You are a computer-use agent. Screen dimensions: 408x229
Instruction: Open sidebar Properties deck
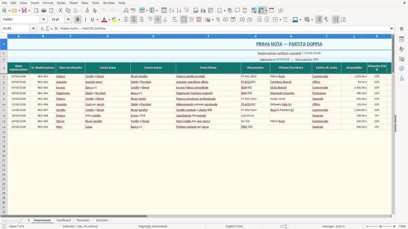pyautogui.click(x=402, y=39)
